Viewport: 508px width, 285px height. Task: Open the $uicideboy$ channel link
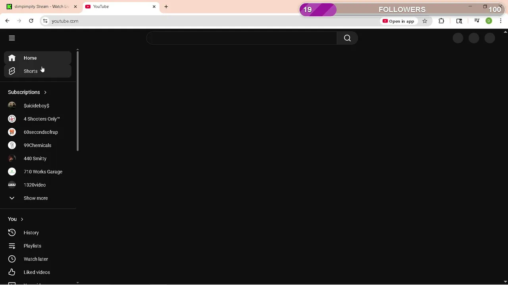[x=37, y=106]
